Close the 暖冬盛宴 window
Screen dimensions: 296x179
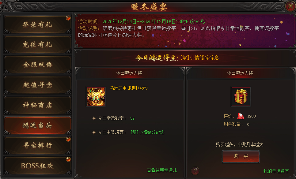coord(290,6)
